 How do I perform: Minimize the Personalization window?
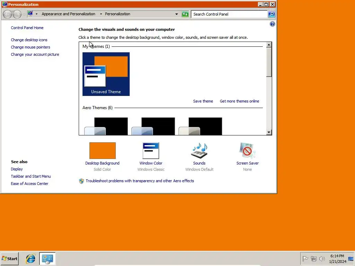coord(260,4)
